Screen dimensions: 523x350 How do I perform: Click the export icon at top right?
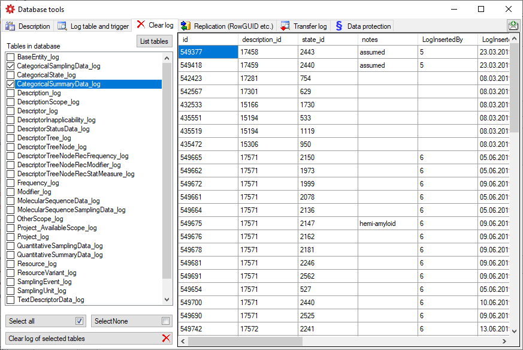pyautogui.click(x=513, y=26)
